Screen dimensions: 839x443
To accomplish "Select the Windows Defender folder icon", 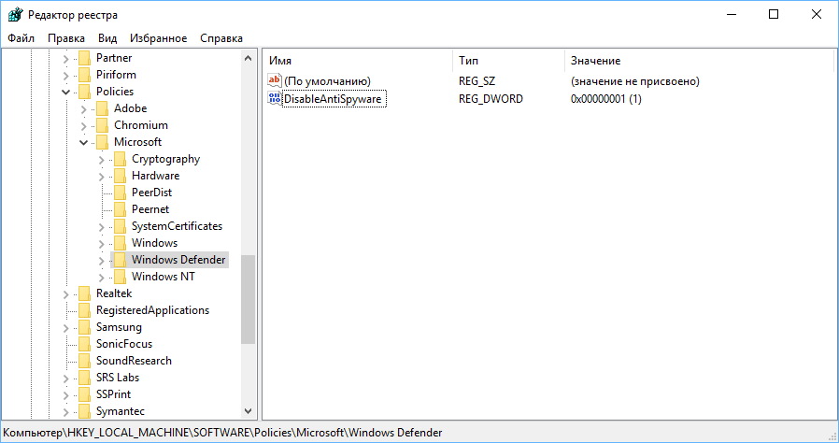I will 120,260.
